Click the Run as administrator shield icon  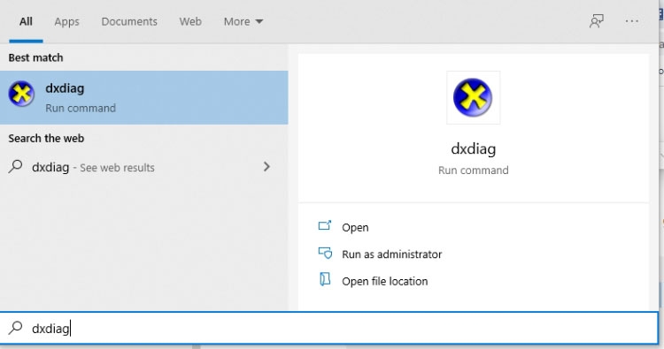pyautogui.click(x=325, y=253)
